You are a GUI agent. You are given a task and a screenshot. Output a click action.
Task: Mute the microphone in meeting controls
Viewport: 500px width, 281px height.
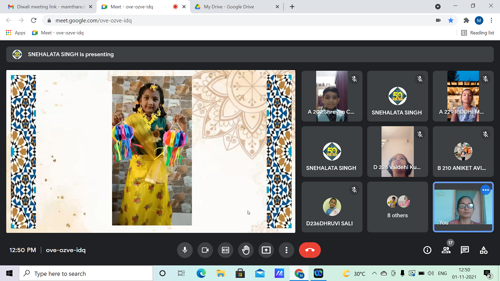[x=185, y=250]
